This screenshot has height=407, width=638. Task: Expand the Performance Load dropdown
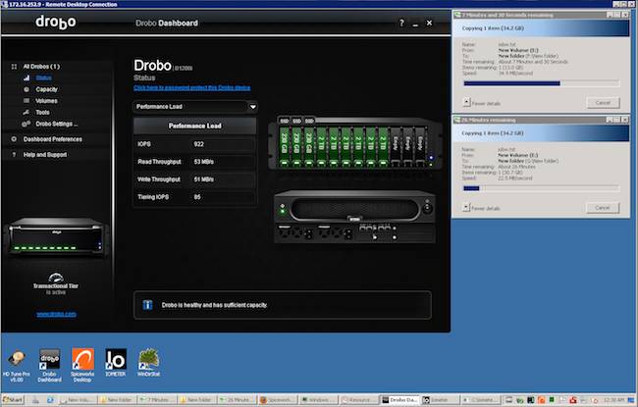252,107
